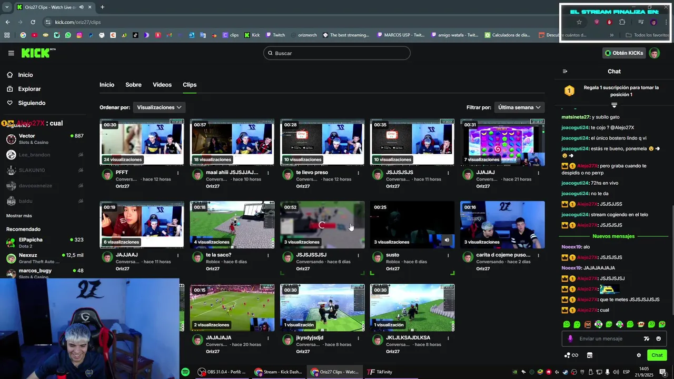Click the channel points infinity icon
The height and width of the screenshot is (379, 674).
[x=571, y=355]
